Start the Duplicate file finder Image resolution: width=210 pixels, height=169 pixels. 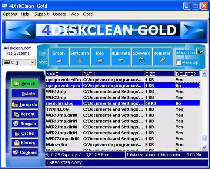(x=121, y=57)
